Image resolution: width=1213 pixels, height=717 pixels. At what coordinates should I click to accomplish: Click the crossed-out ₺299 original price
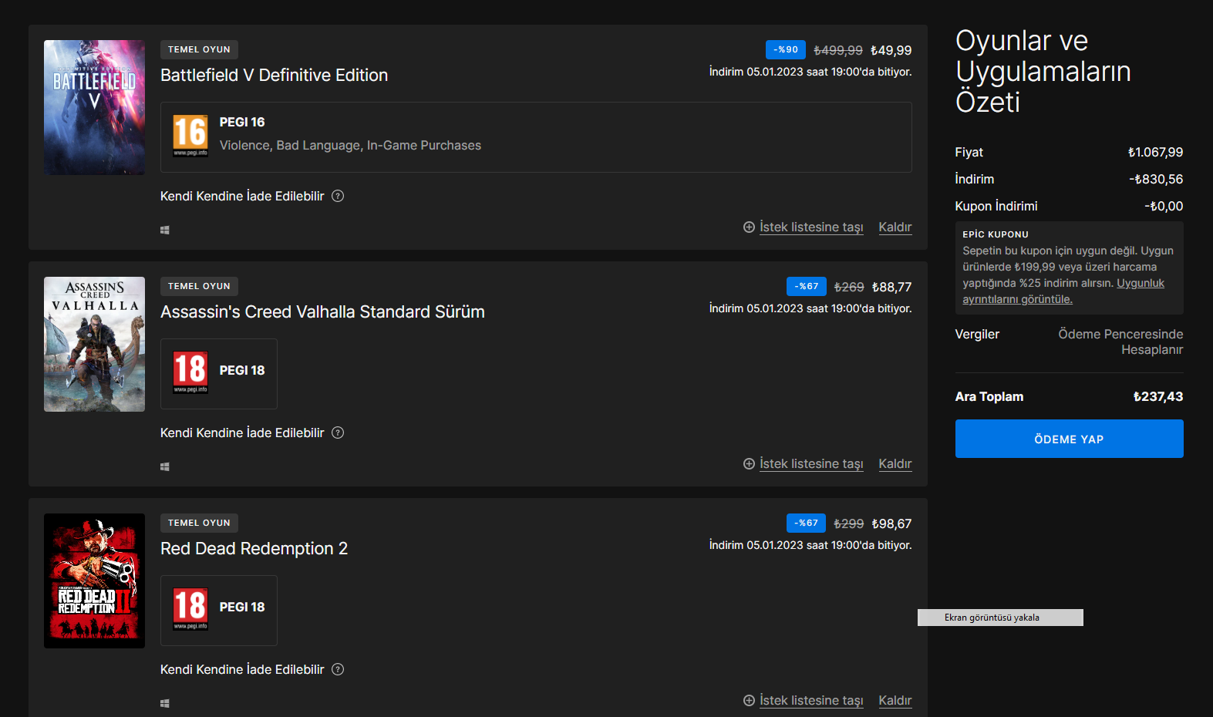tap(849, 523)
